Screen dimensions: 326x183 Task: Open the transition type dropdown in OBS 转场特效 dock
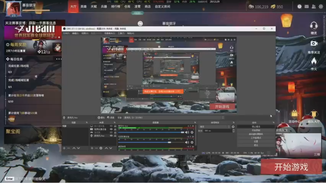[214, 127]
